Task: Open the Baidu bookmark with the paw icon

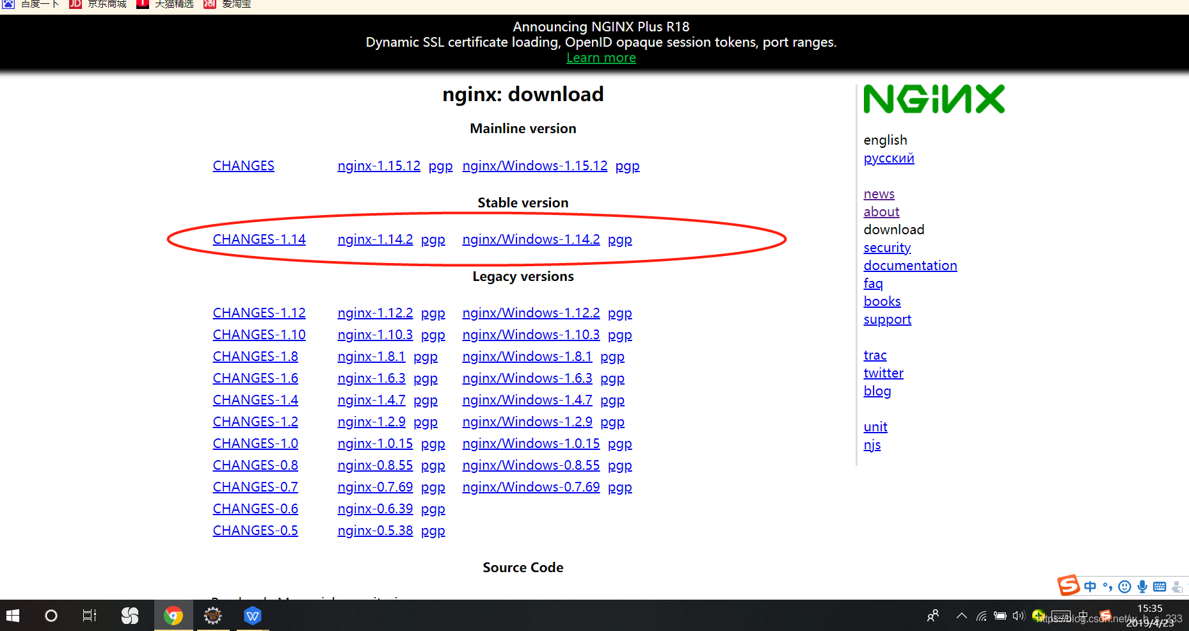Action: point(31,4)
